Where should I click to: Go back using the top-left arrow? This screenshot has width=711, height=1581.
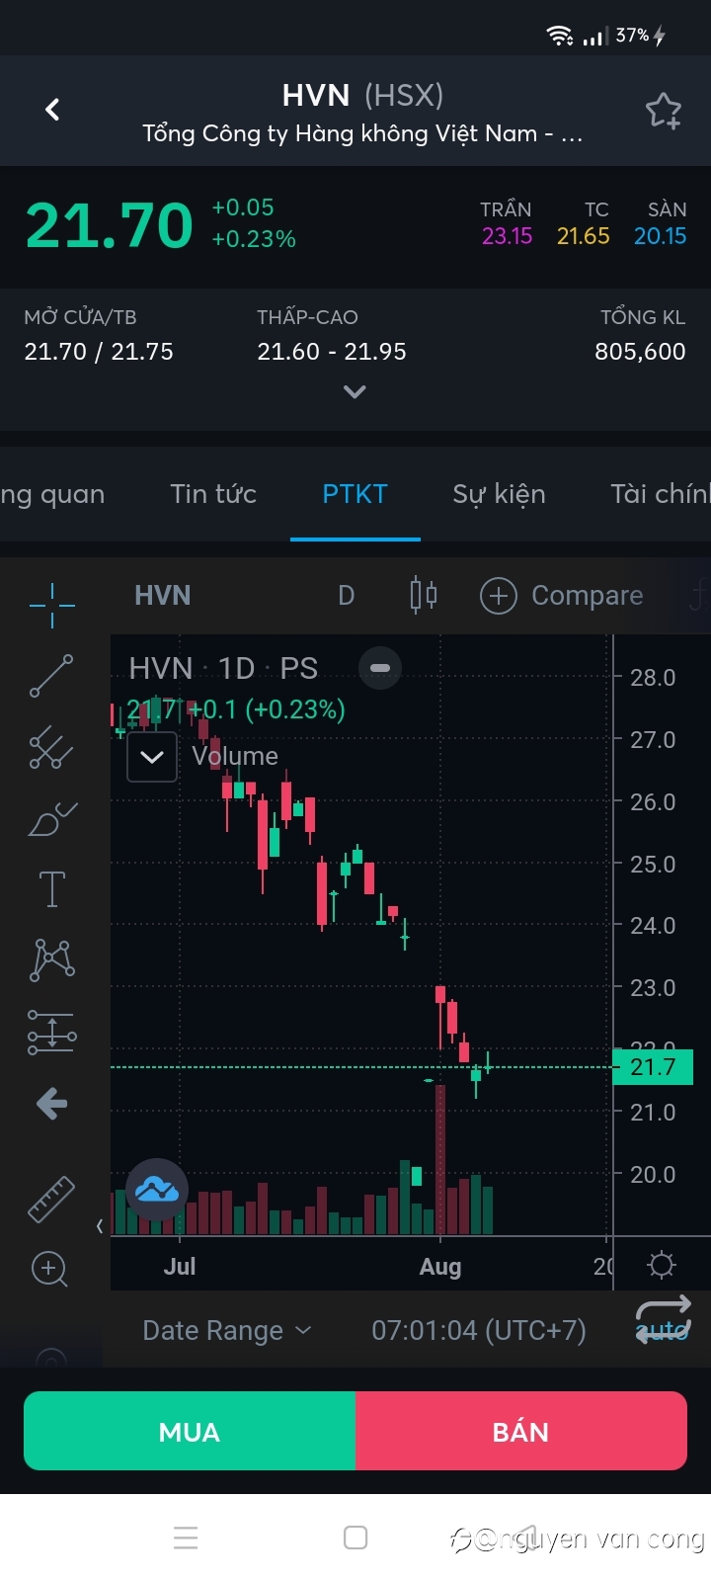[52, 110]
